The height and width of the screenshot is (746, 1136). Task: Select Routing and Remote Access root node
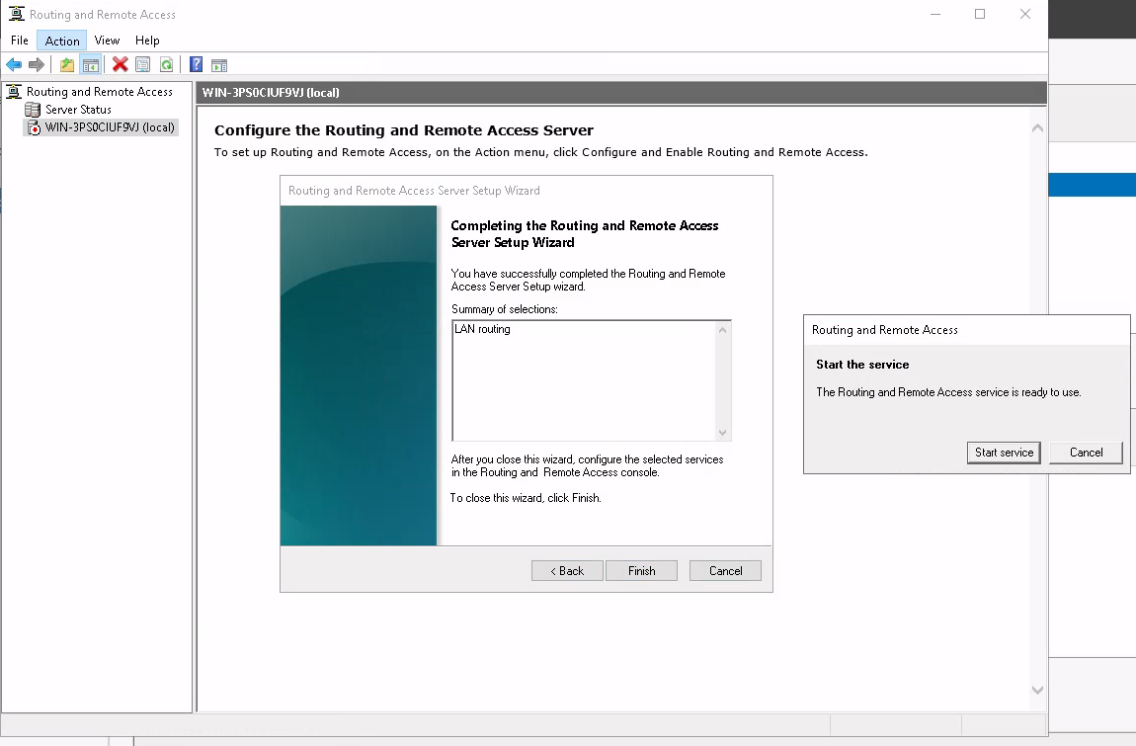[99, 92]
